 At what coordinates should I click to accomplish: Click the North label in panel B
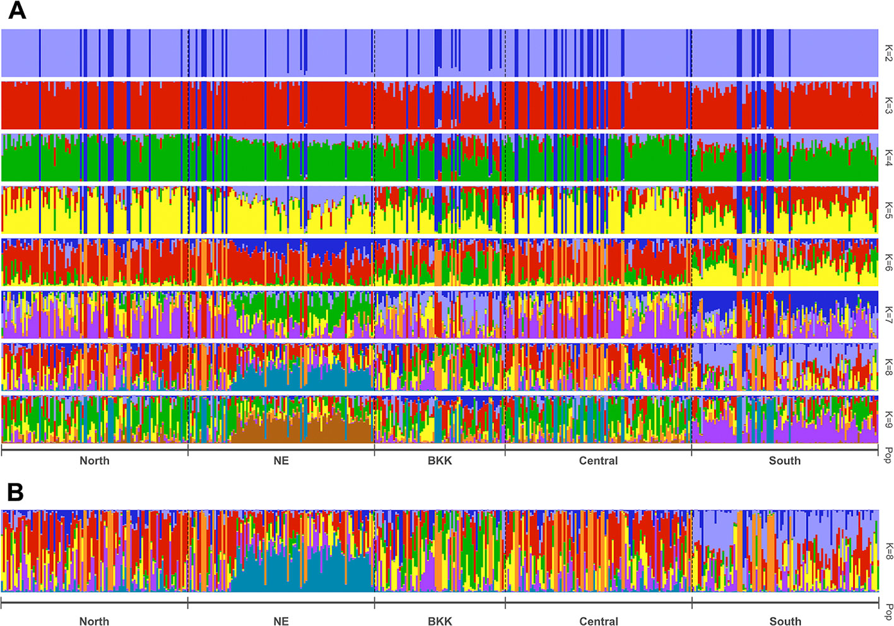95,621
